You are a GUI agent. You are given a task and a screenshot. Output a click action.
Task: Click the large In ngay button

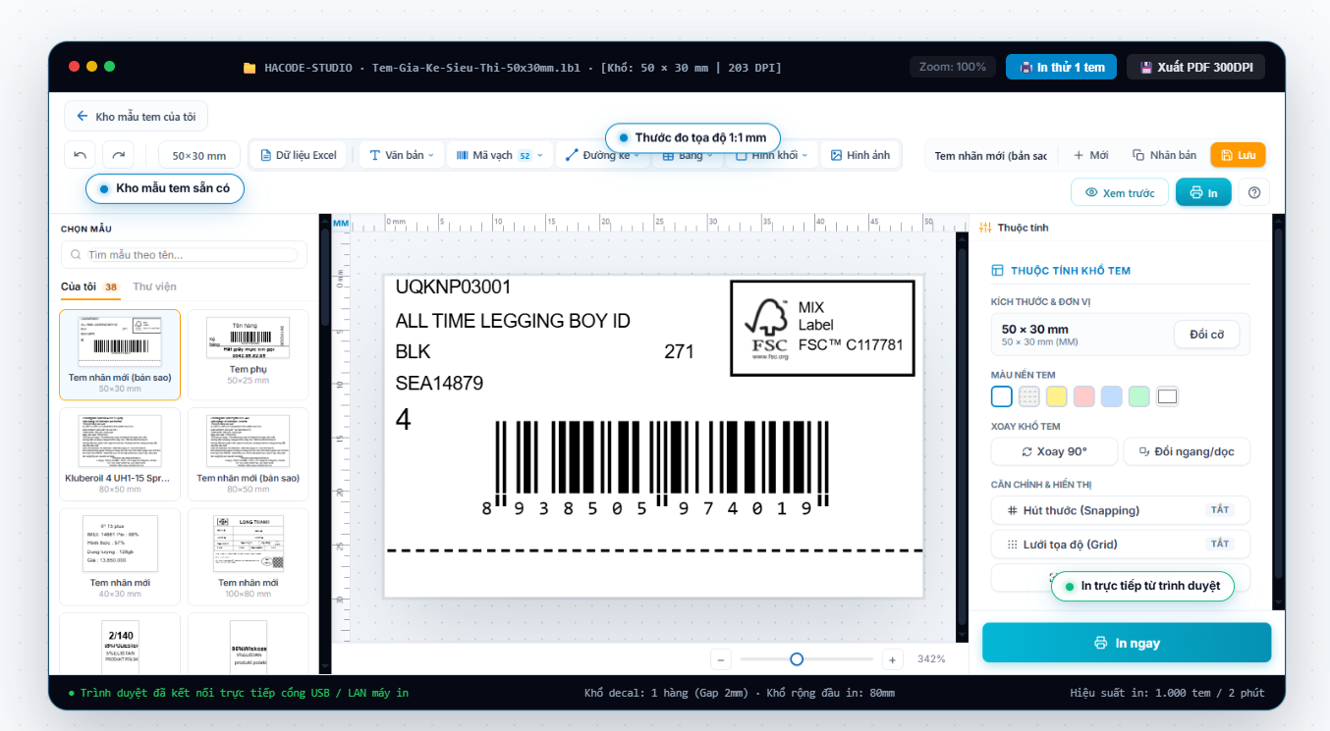coord(1127,643)
